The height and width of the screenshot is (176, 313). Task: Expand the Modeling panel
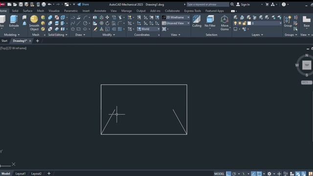(12, 35)
